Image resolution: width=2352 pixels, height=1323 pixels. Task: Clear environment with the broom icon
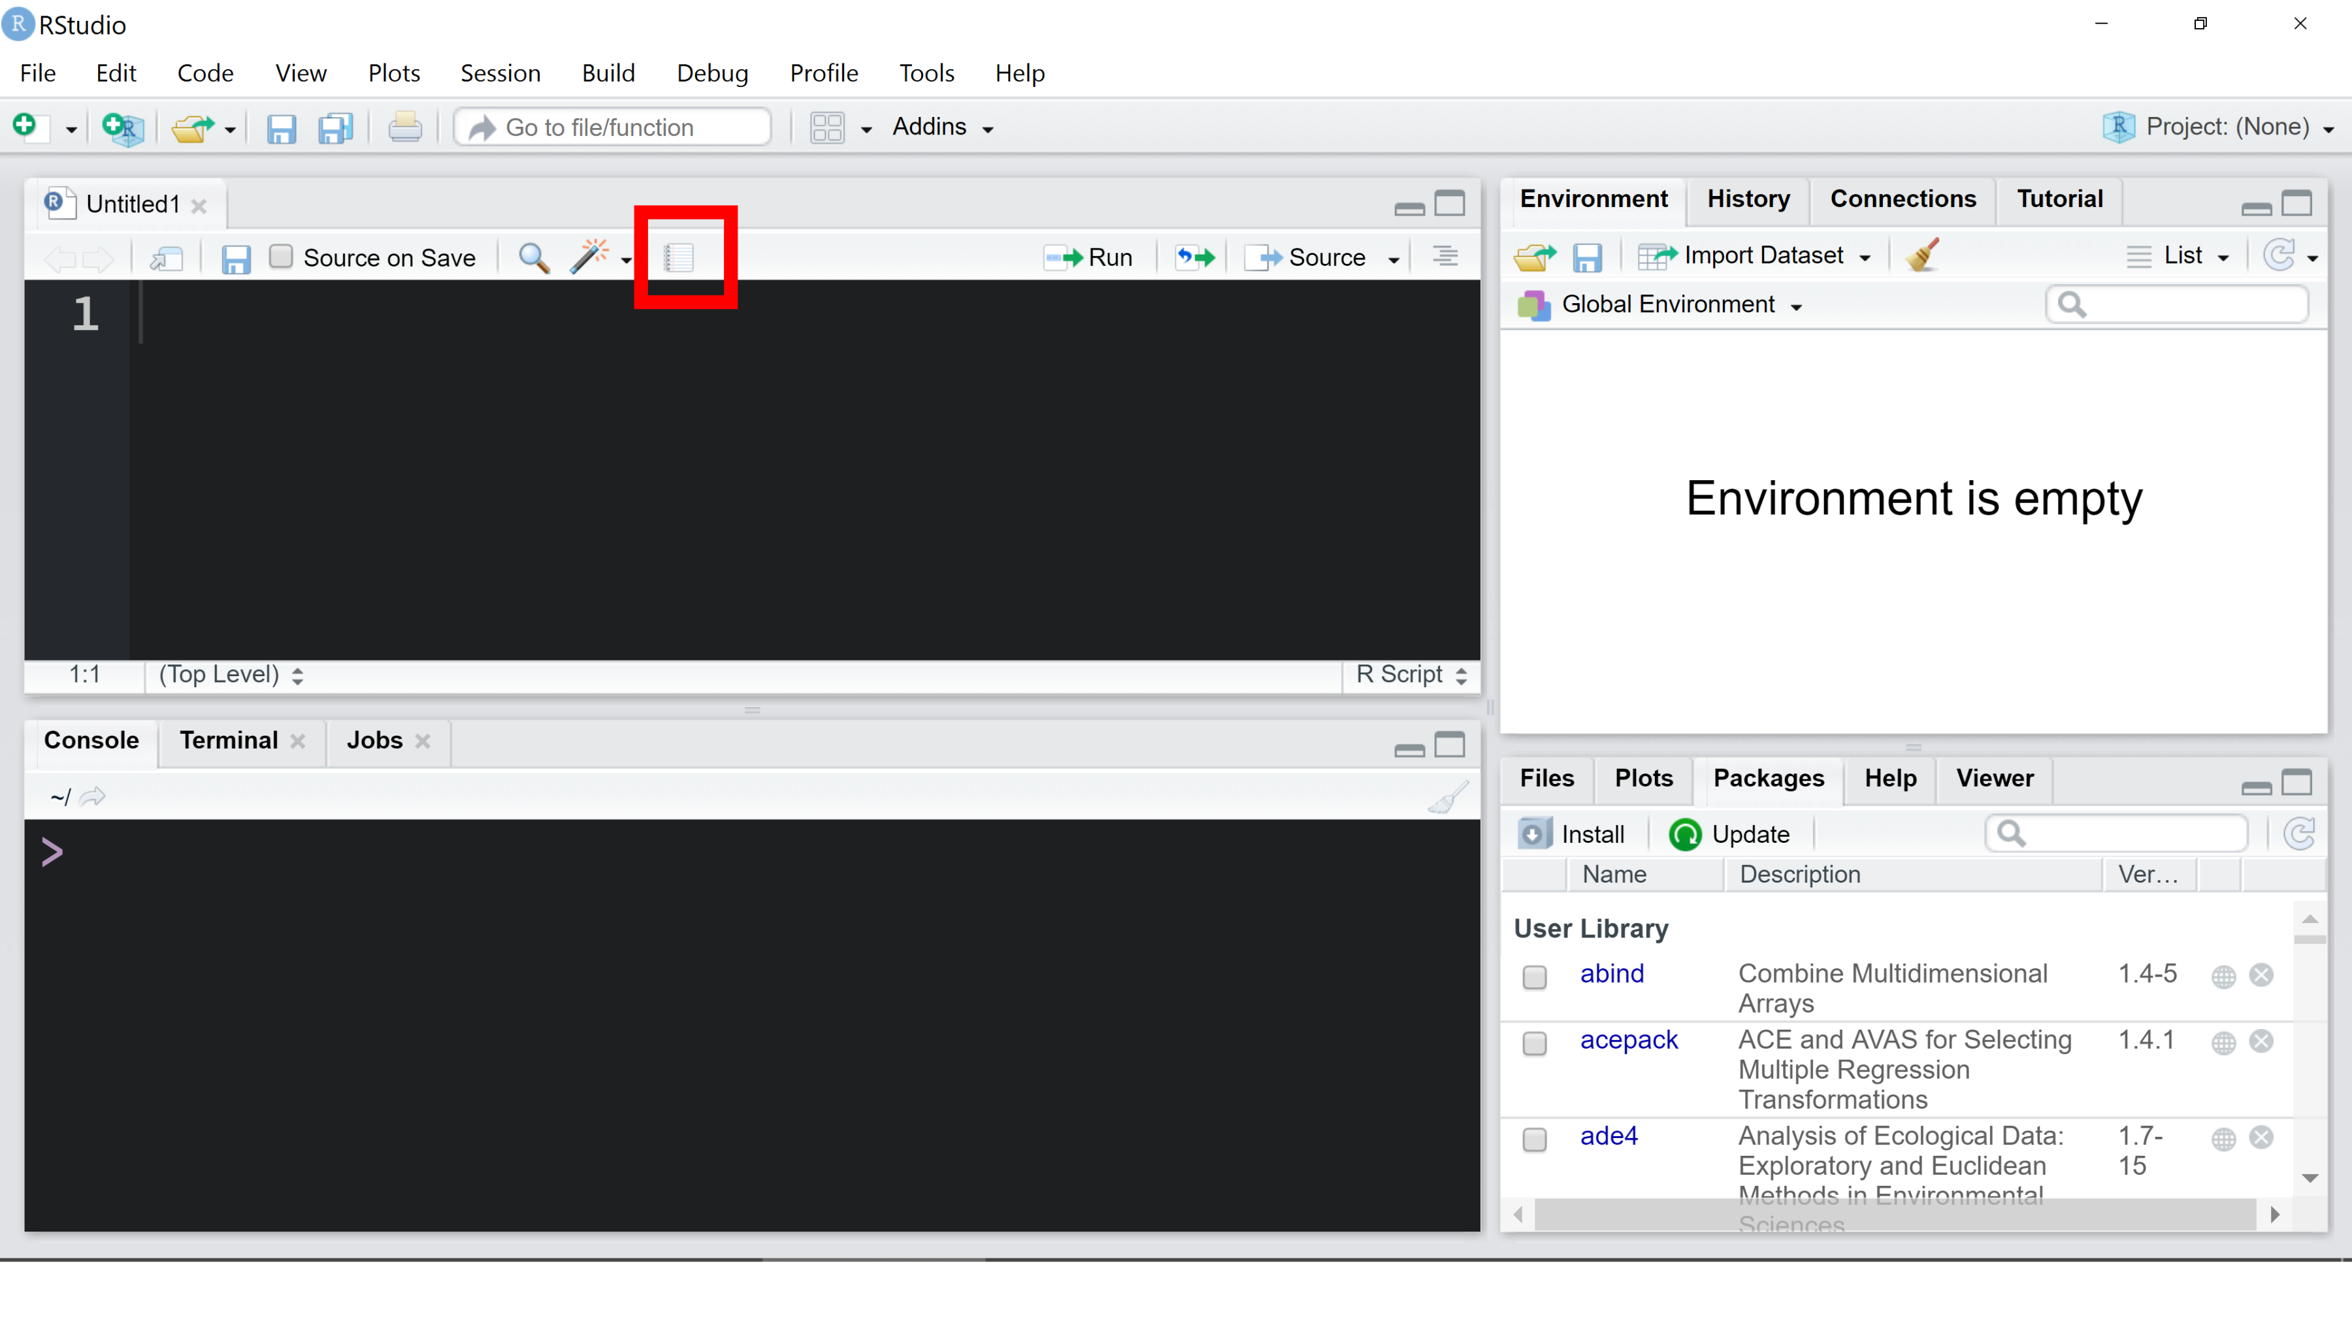coord(1923,255)
